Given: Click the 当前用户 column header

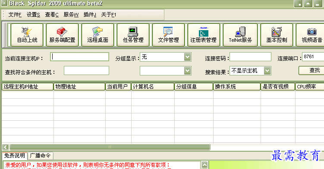Looking at the screenshot, I should pyautogui.click(x=118, y=87).
